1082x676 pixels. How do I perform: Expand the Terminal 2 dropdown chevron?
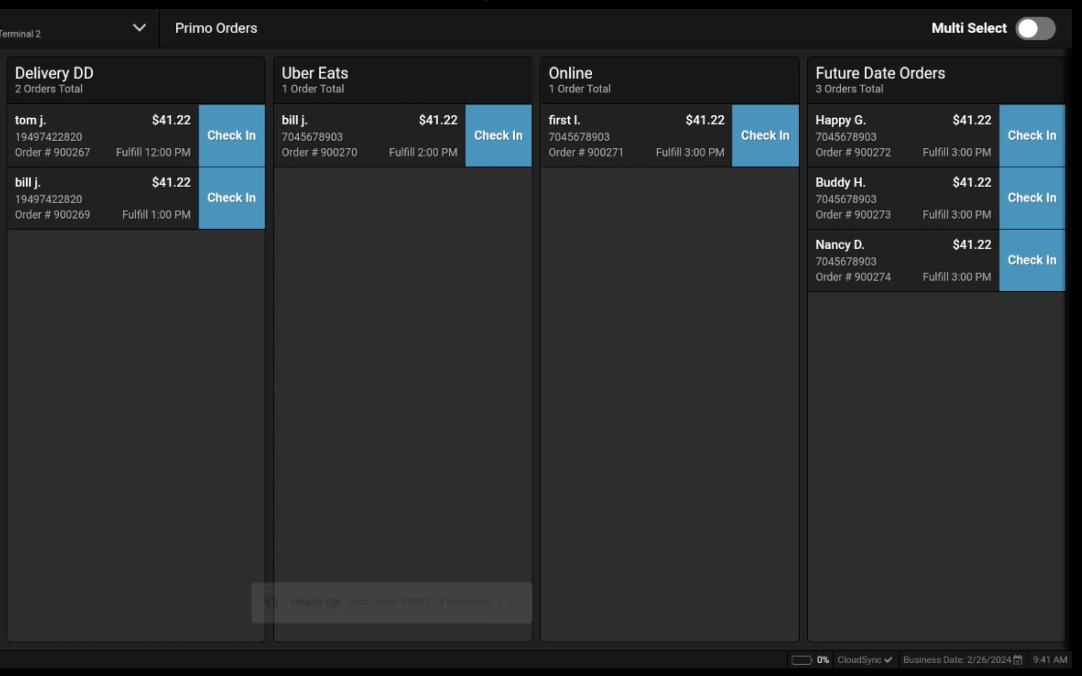pyautogui.click(x=139, y=28)
